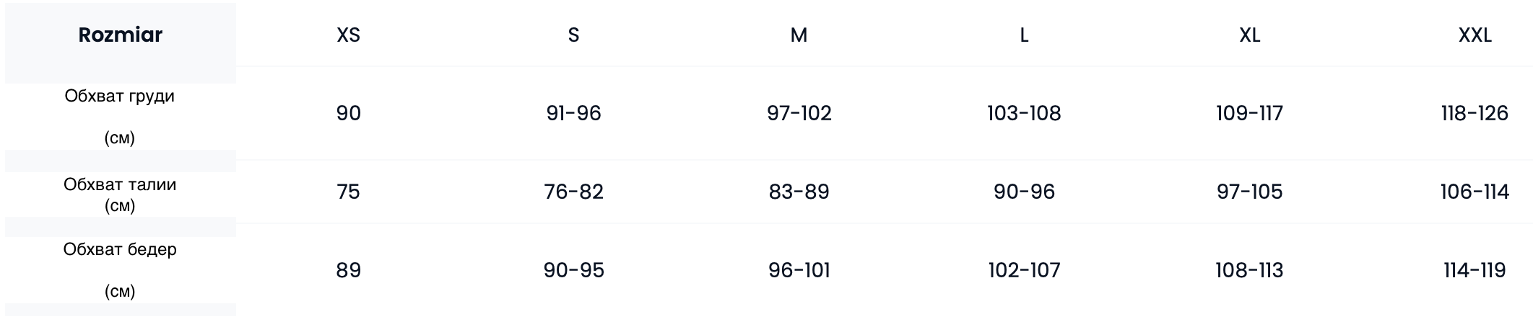Click the XXL size column header
Screen dimensions: 1533x327
tap(1475, 35)
